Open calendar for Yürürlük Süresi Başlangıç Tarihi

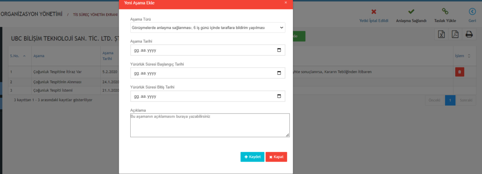279,73
